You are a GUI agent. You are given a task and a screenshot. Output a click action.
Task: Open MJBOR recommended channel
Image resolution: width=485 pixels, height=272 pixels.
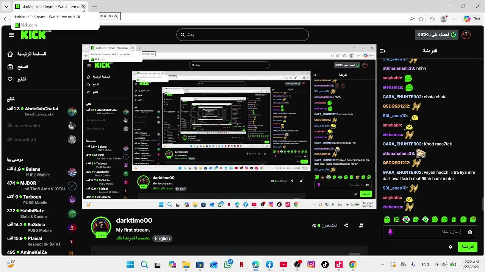[x=42, y=186]
